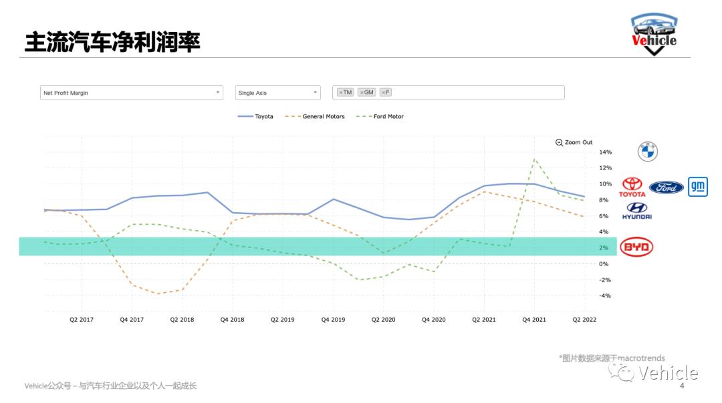This screenshot has width=722, height=403.
Task: Toggle Ford Motor series in the legend
Action: [x=380, y=117]
